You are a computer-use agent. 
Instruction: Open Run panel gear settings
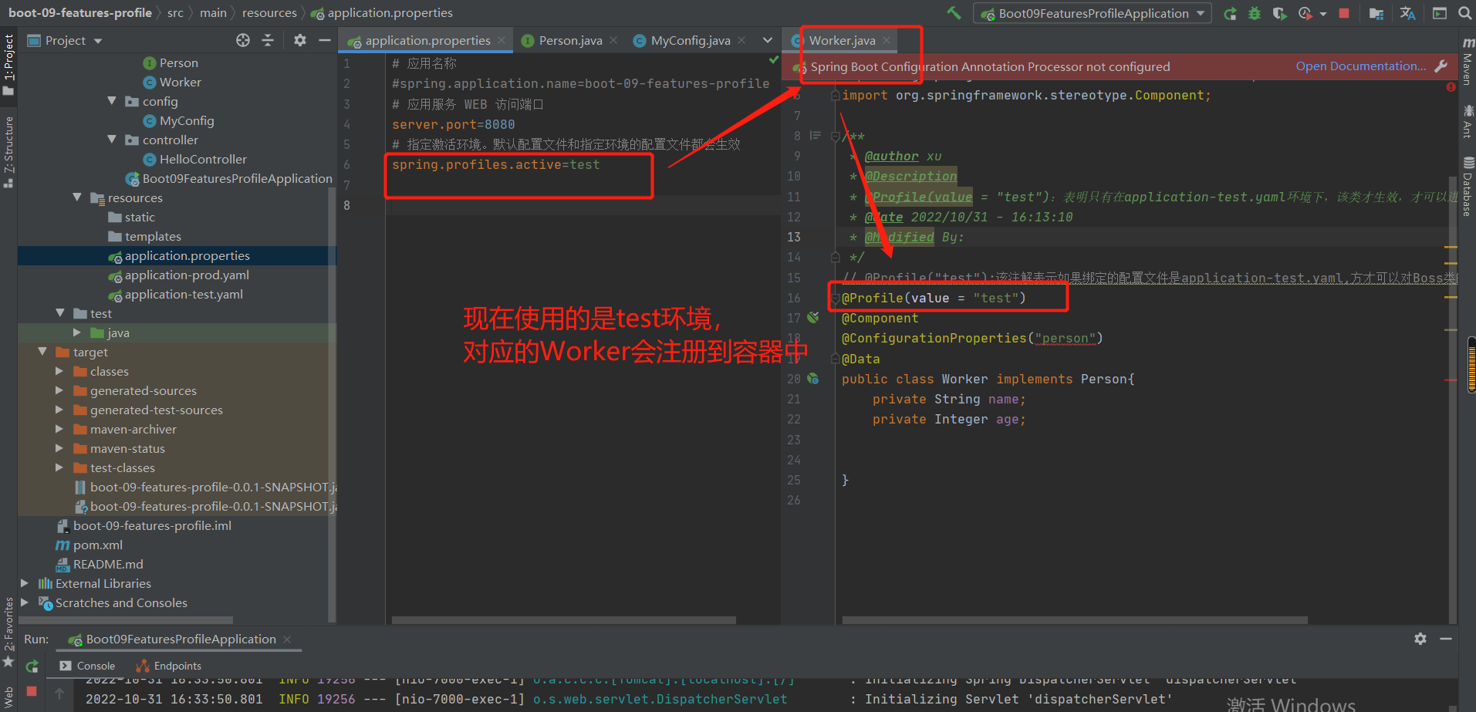click(x=1420, y=639)
